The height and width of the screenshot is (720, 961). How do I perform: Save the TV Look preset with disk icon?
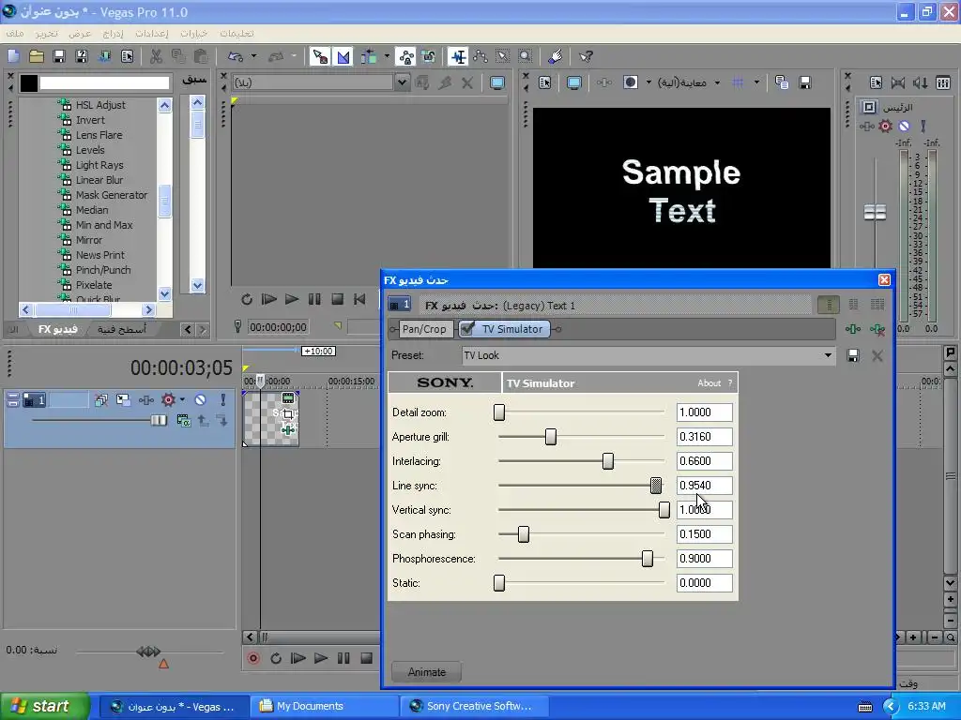[x=852, y=355]
